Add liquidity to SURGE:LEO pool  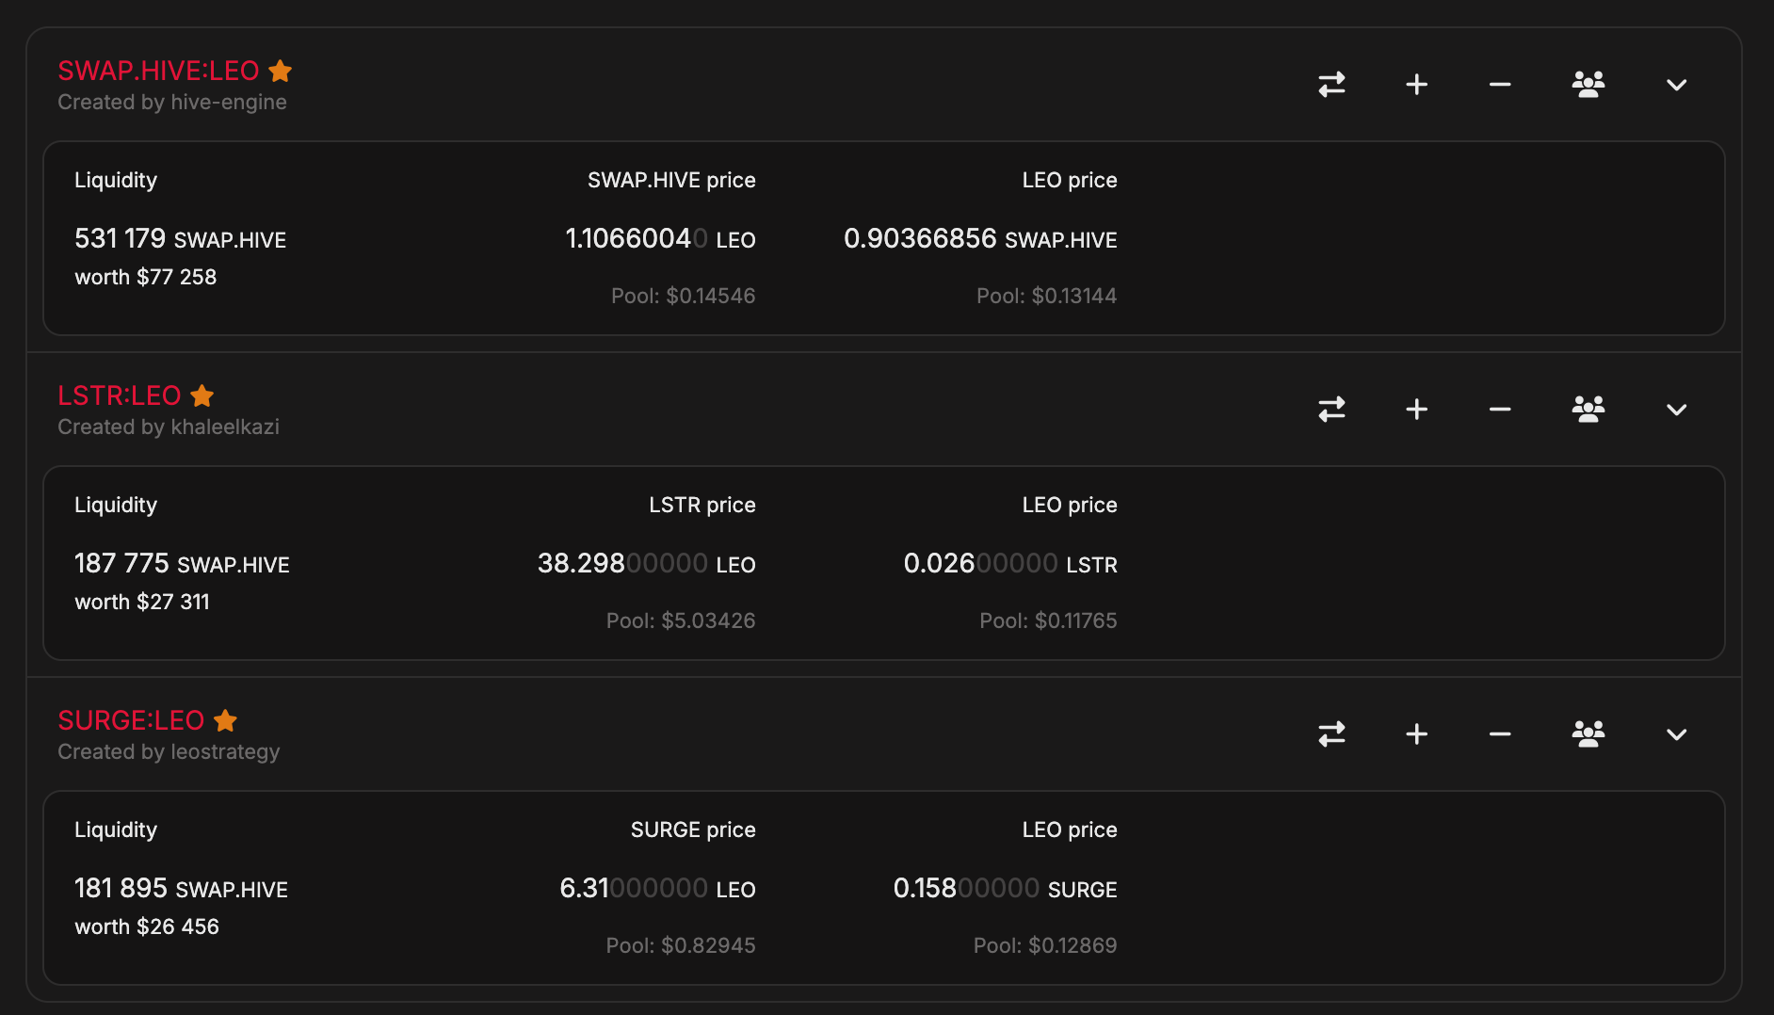pyautogui.click(x=1416, y=734)
